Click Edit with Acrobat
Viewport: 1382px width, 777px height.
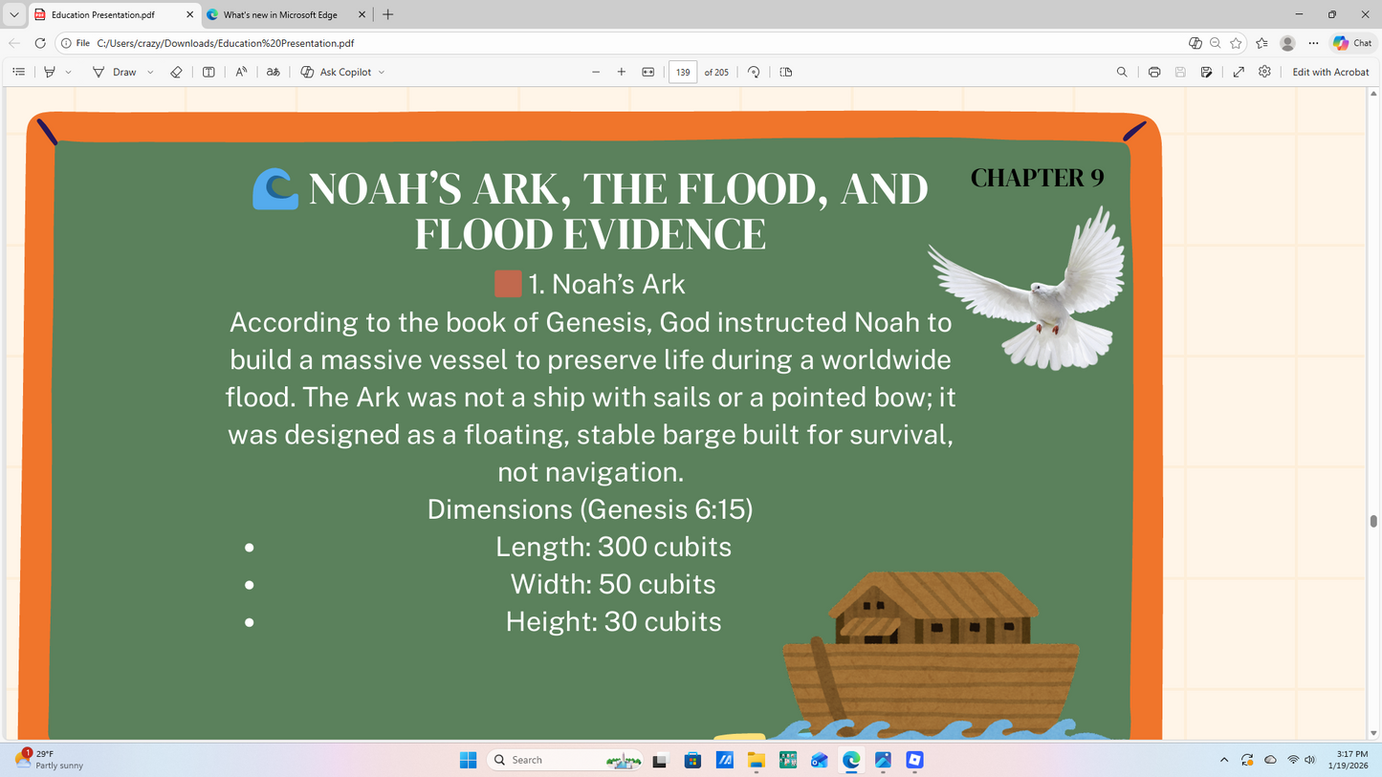[x=1330, y=72]
